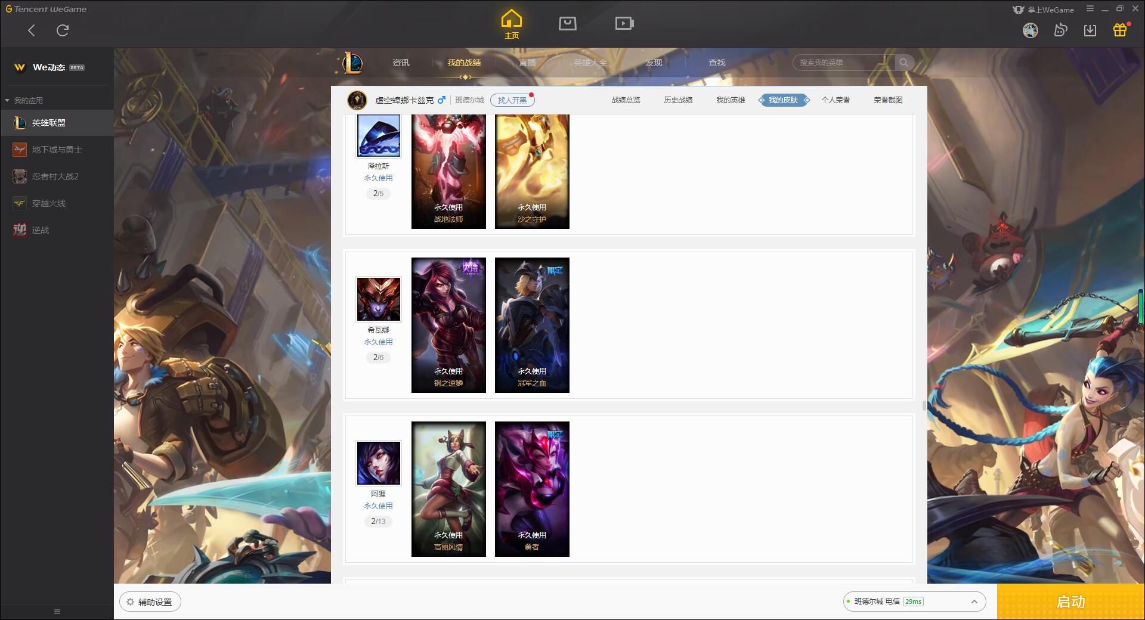Image resolution: width=1145 pixels, height=620 pixels.
Task: Click the 找人开黑 button
Action: (x=512, y=100)
